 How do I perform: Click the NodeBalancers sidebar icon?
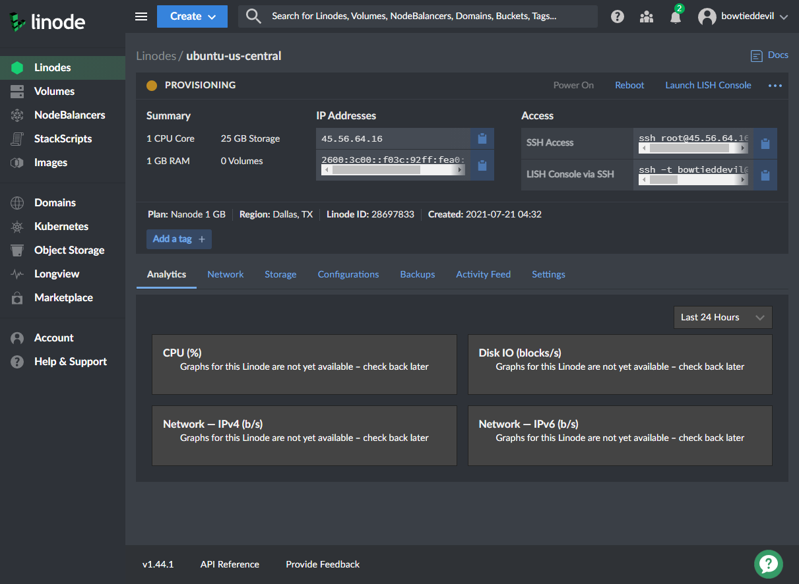click(17, 115)
